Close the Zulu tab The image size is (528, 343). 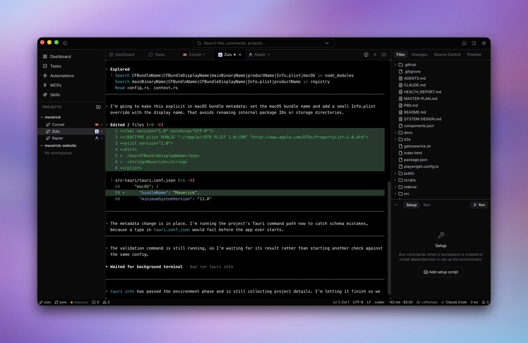(240, 55)
